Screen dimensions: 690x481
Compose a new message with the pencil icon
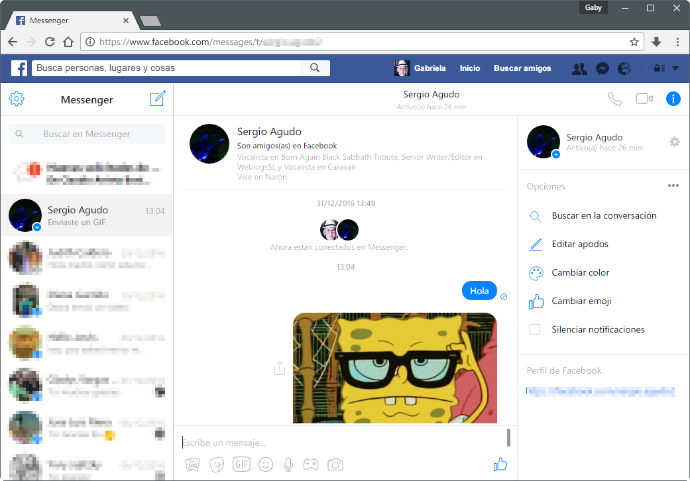tap(158, 97)
